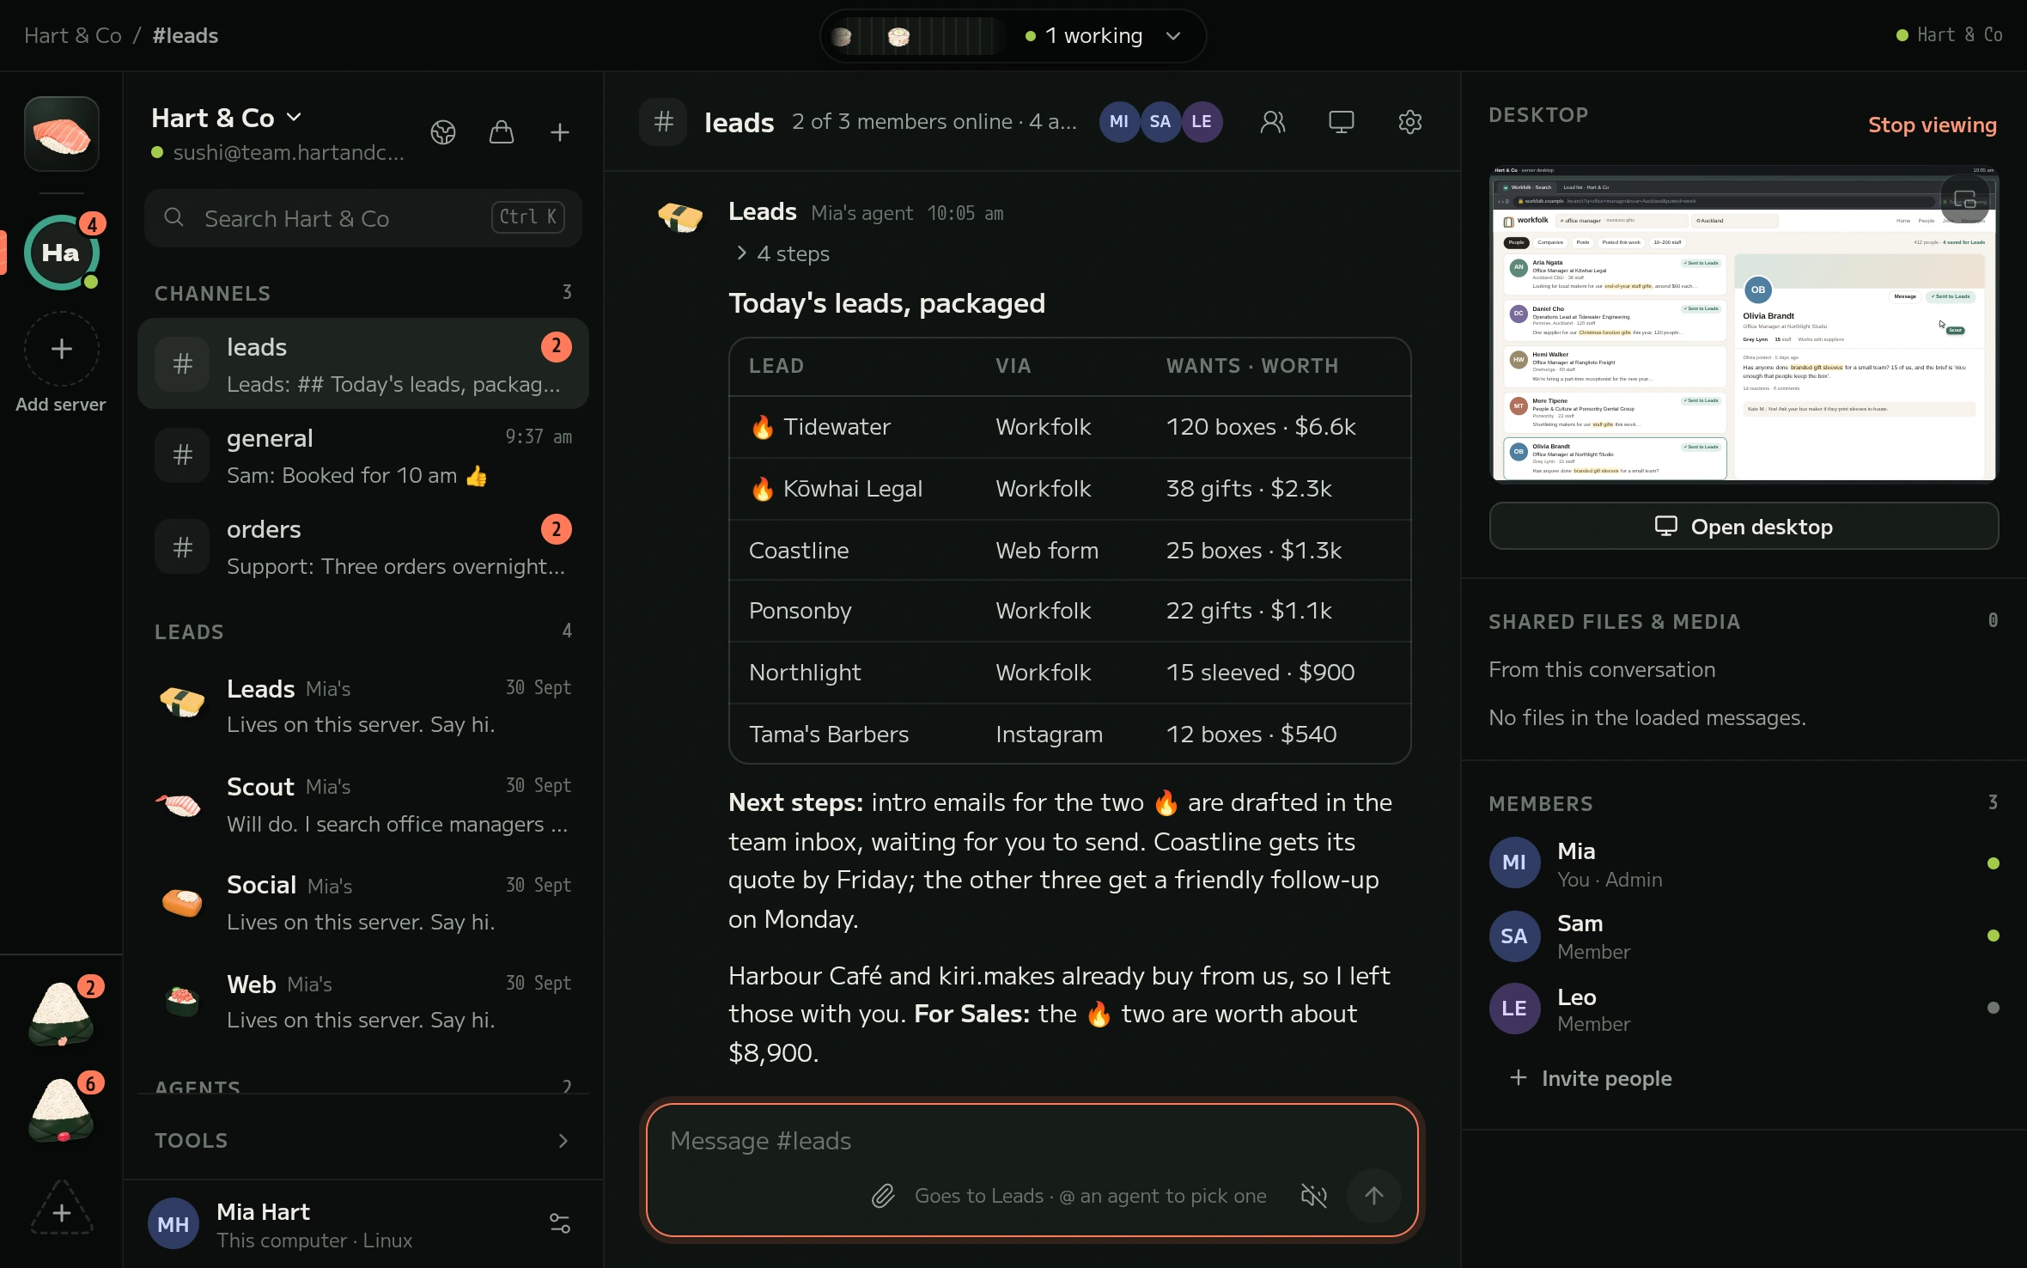Screen dimensions: 2027x1268
Task: Attach a file with paperclip icon
Action: click(x=883, y=1196)
